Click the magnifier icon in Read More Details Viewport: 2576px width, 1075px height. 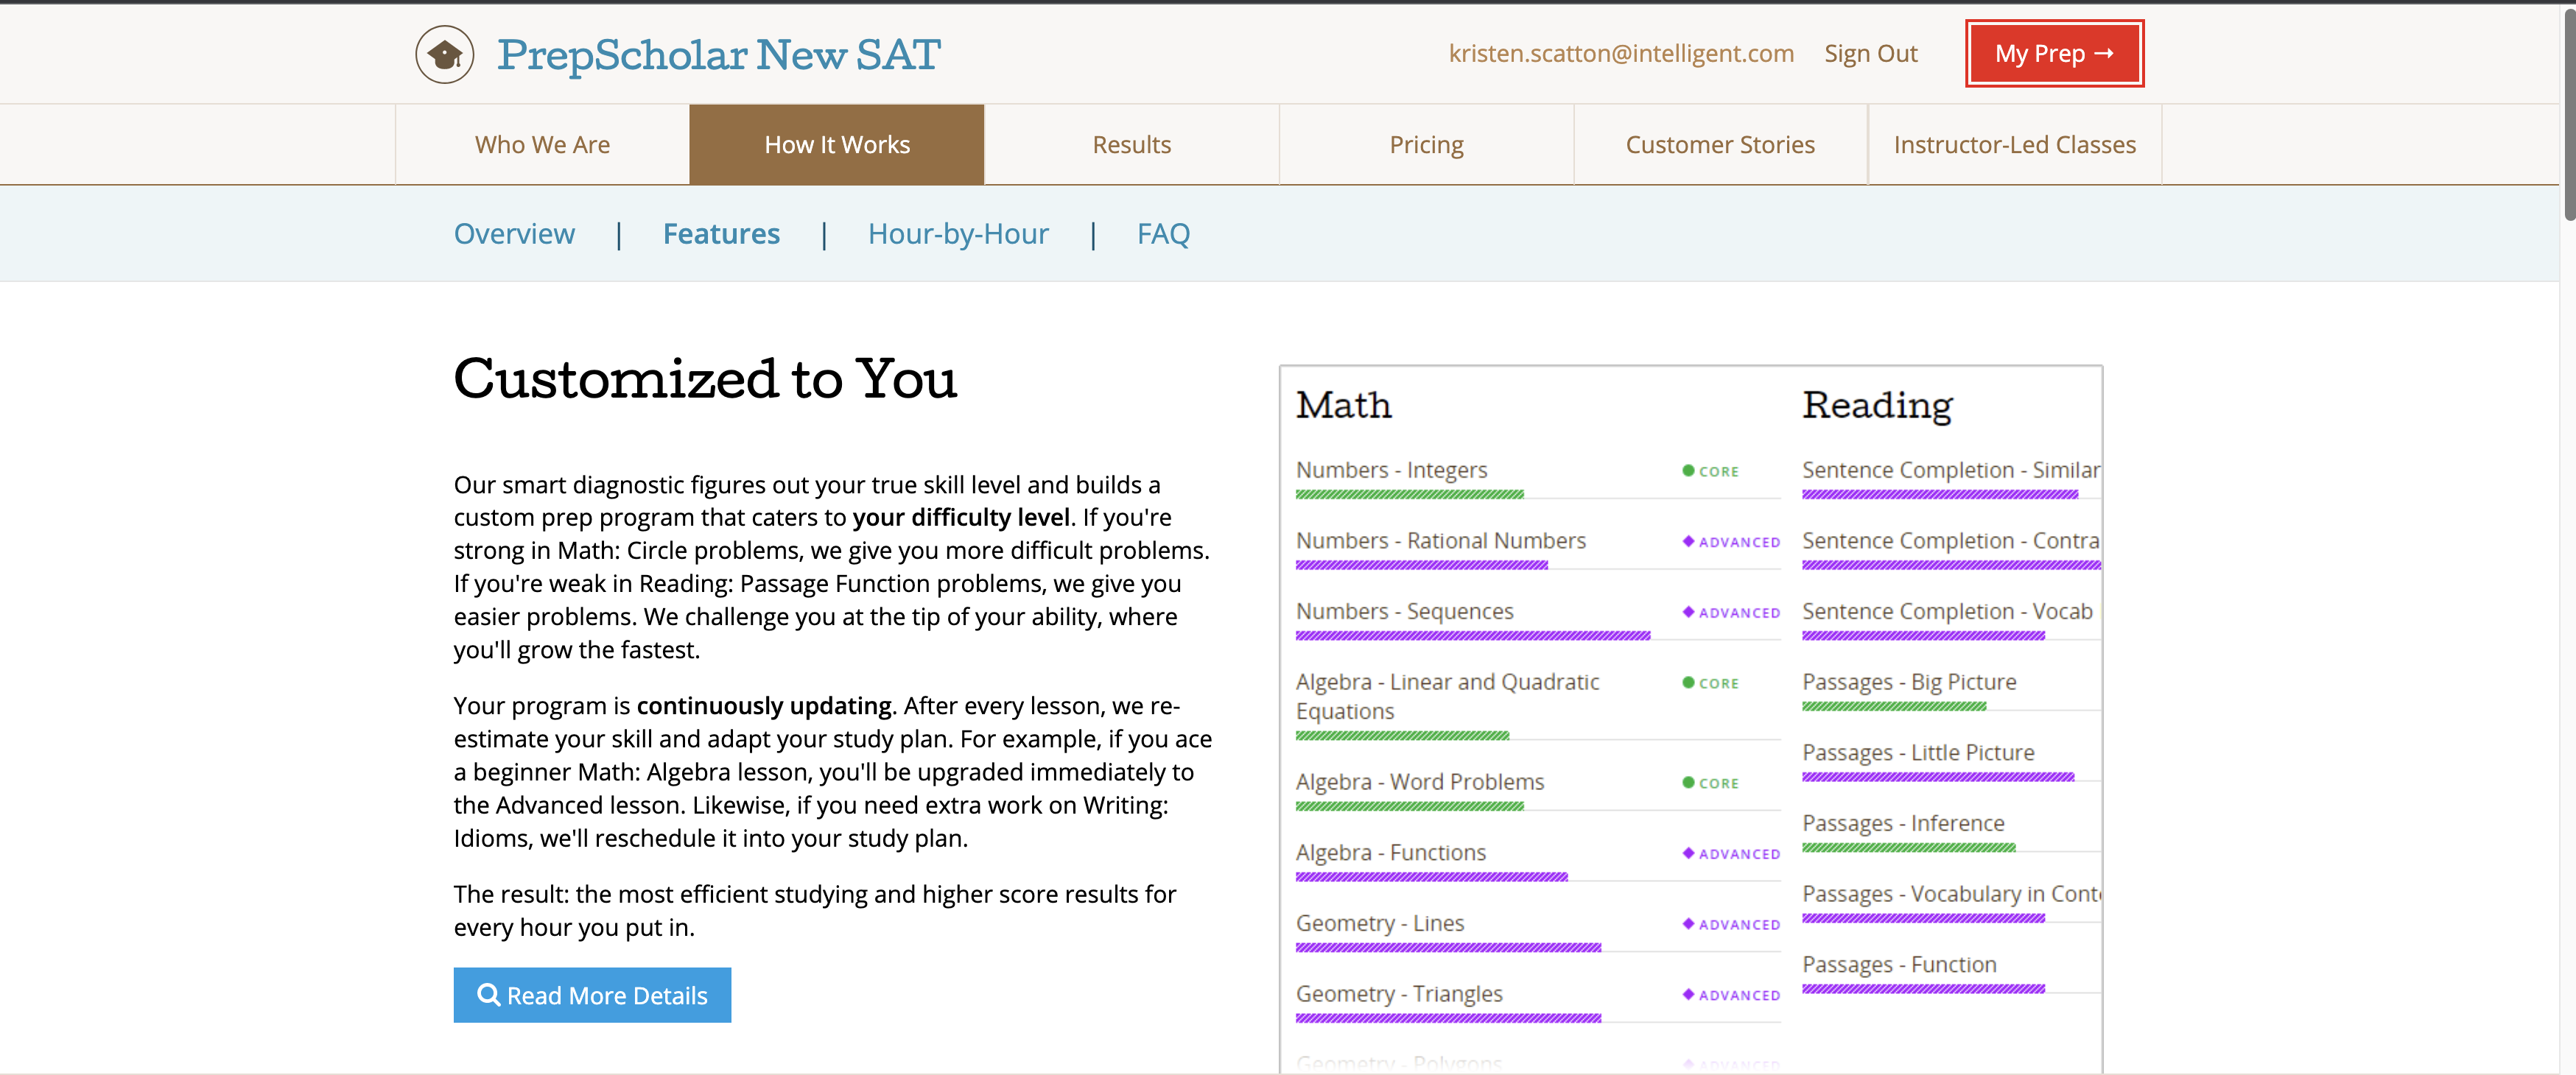click(488, 994)
